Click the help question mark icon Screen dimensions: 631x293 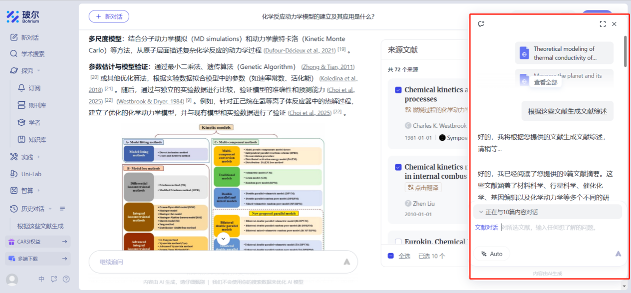point(66,279)
